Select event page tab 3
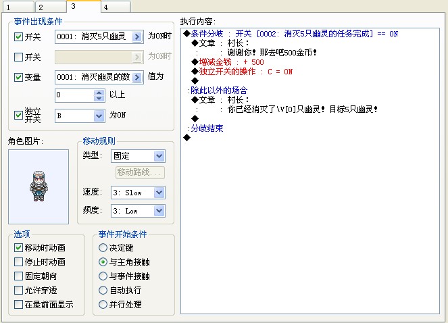 83,7
